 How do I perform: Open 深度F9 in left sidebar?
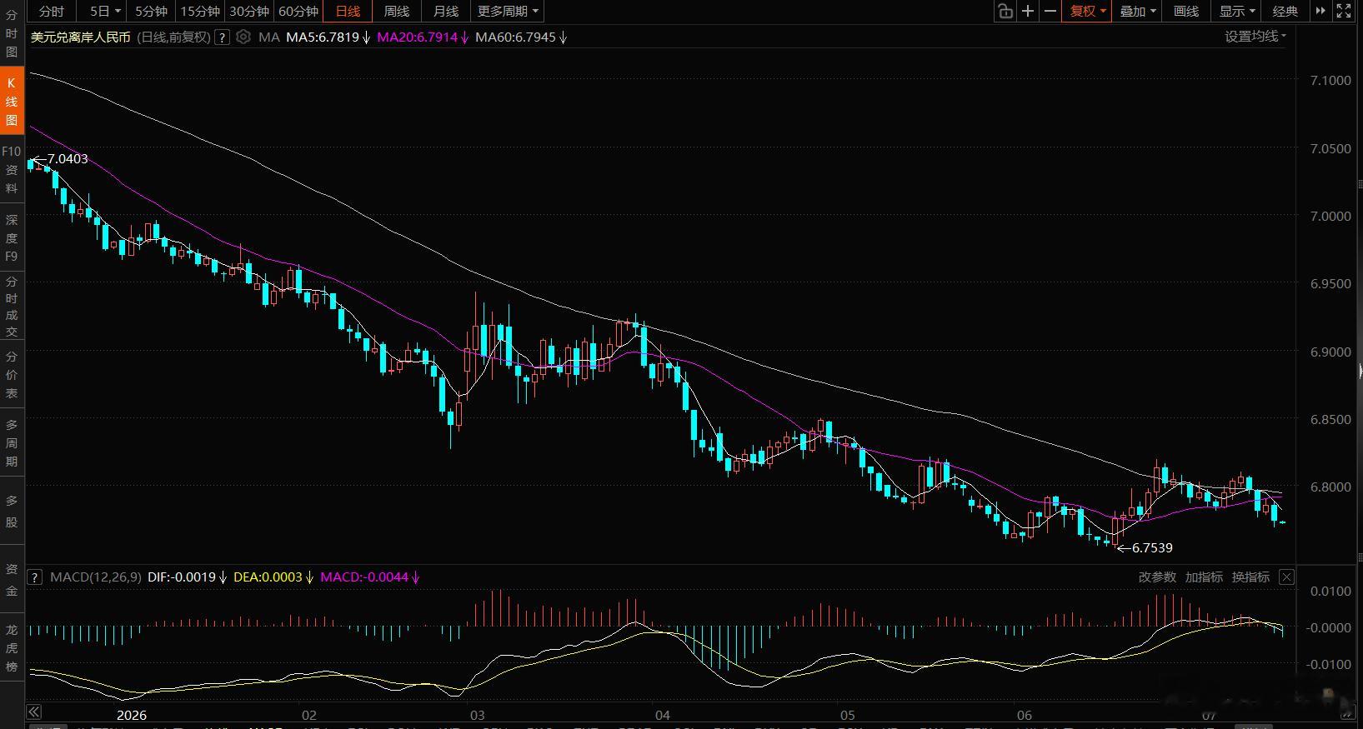click(12, 238)
